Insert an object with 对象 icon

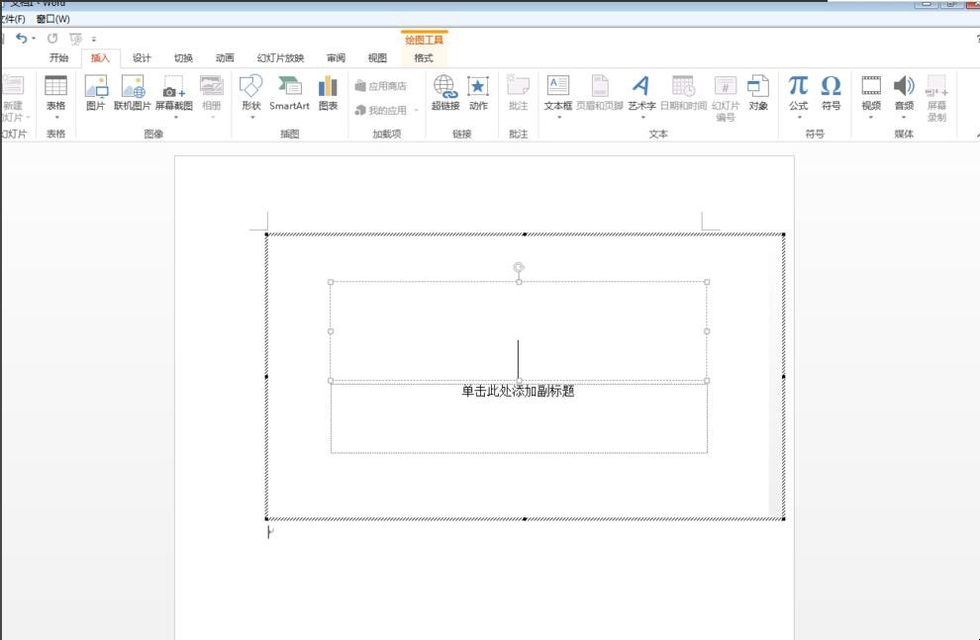click(758, 91)
